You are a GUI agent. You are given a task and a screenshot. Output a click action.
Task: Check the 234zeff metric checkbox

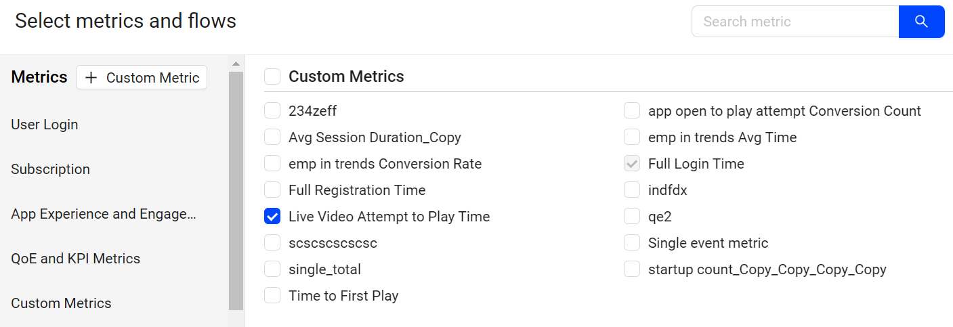pyautogui.click(x=272, y=111)
